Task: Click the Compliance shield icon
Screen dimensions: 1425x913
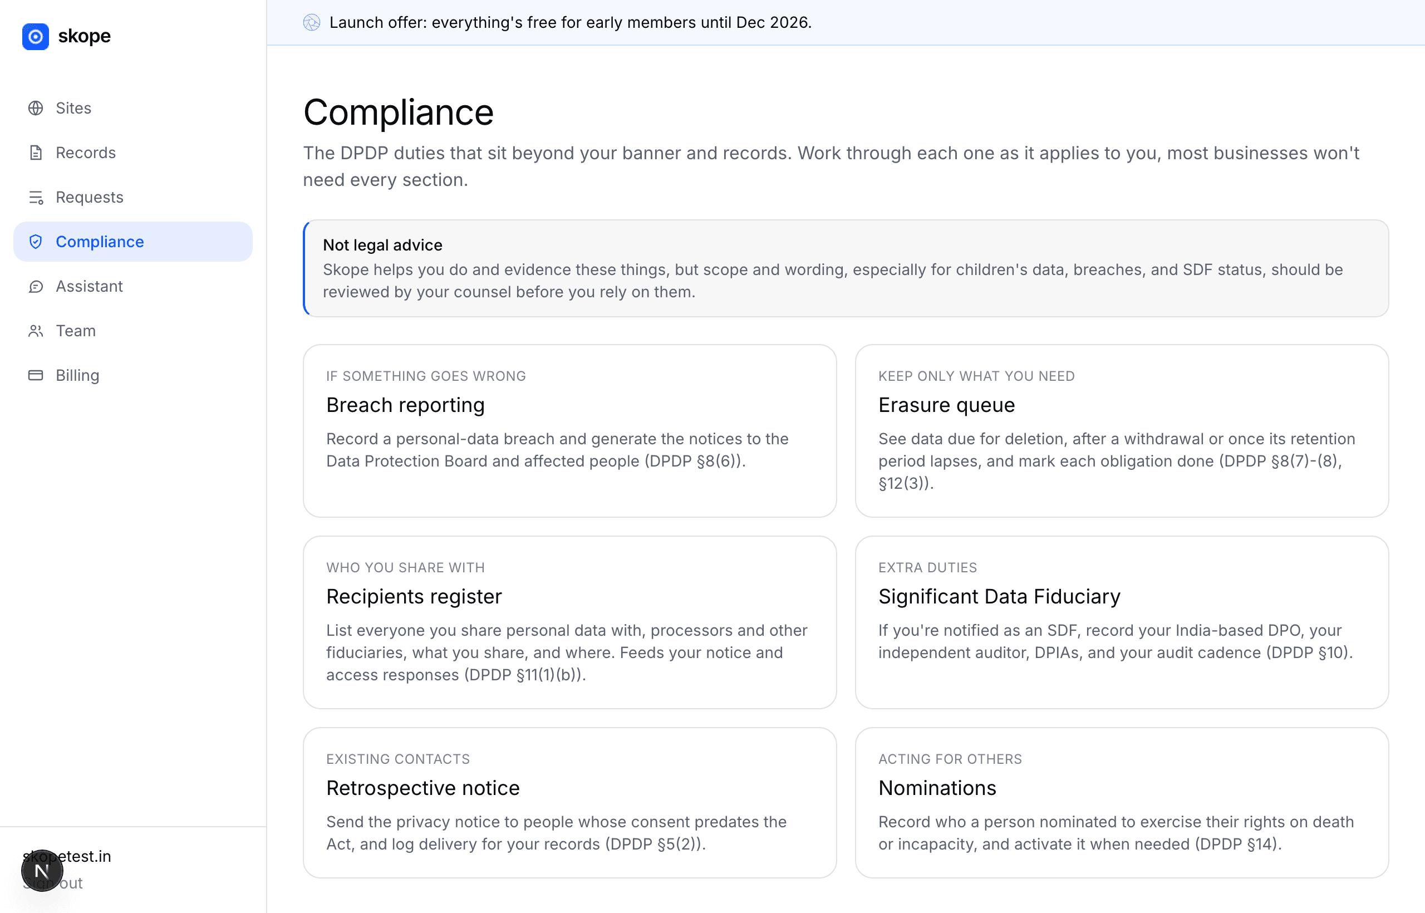Action: (36, 241)
